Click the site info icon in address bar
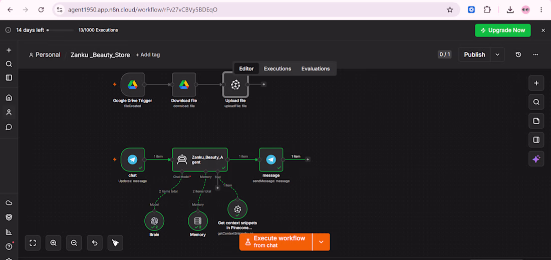This screenshot has height=260, width=551. 60,10
